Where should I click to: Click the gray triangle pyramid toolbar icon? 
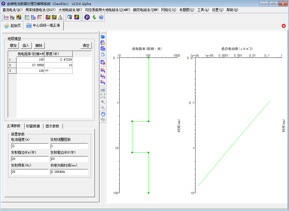60,17
